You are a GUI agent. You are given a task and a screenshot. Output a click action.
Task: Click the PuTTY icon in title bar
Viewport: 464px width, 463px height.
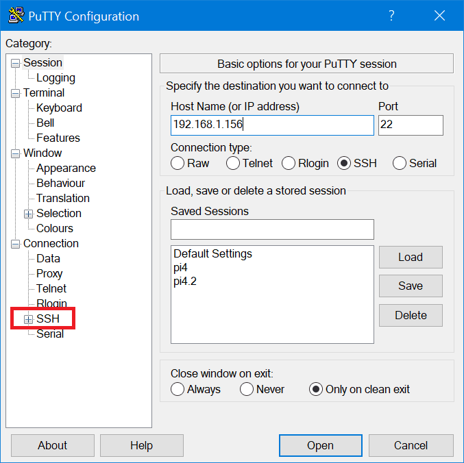point(16,16)
